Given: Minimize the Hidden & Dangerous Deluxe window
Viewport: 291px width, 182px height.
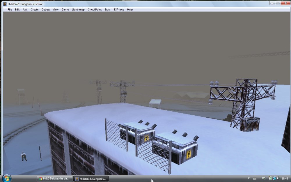Looking at the screenshot, I should point(272,3).
